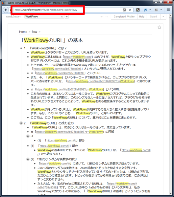Star this page with the outline star icon
This screenshot has width=174, height=197.
pyautogui.click(x=159, y=27)
